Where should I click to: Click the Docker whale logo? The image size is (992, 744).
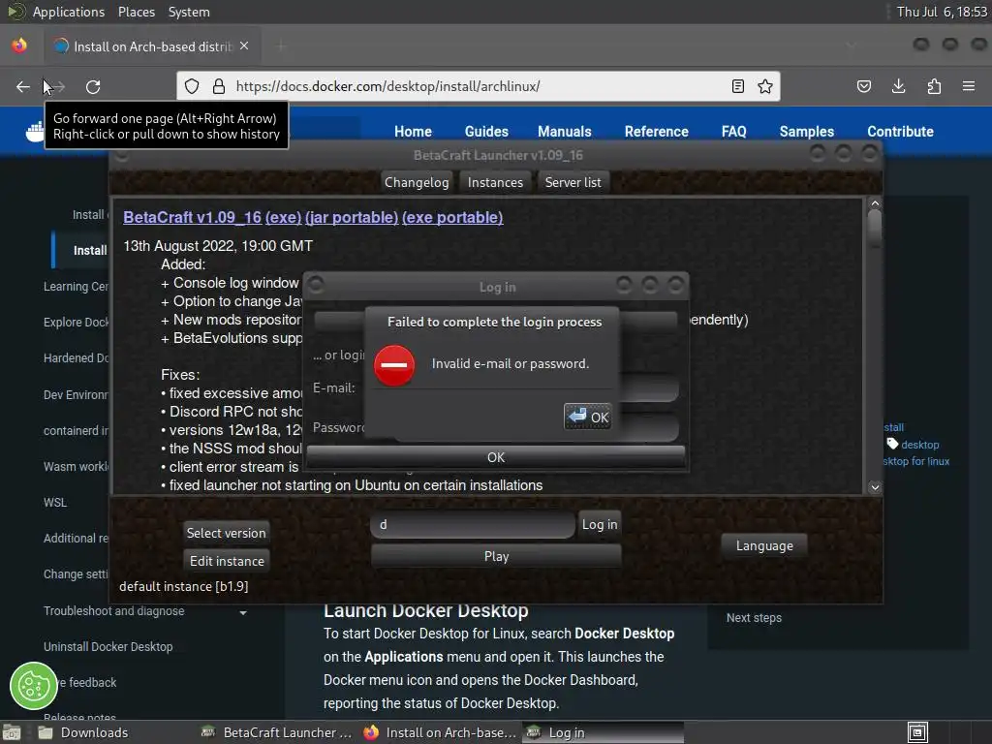(35, 132)
